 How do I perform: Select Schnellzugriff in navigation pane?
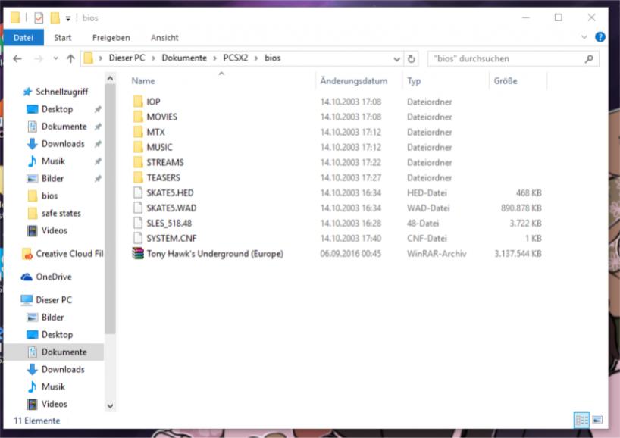[x=61, y=92]
